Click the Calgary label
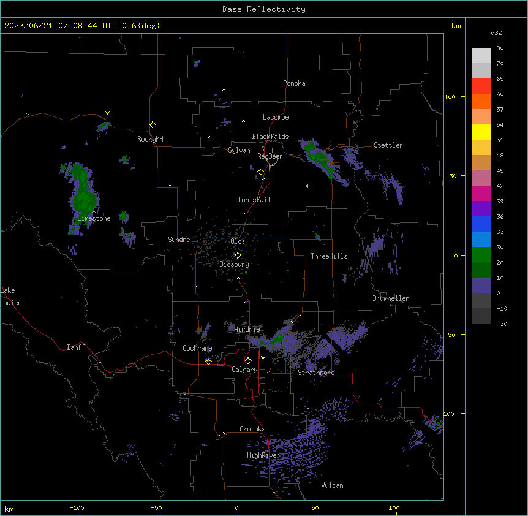The width and height of the screenshot is (528, 516). [x=244, y=370]
